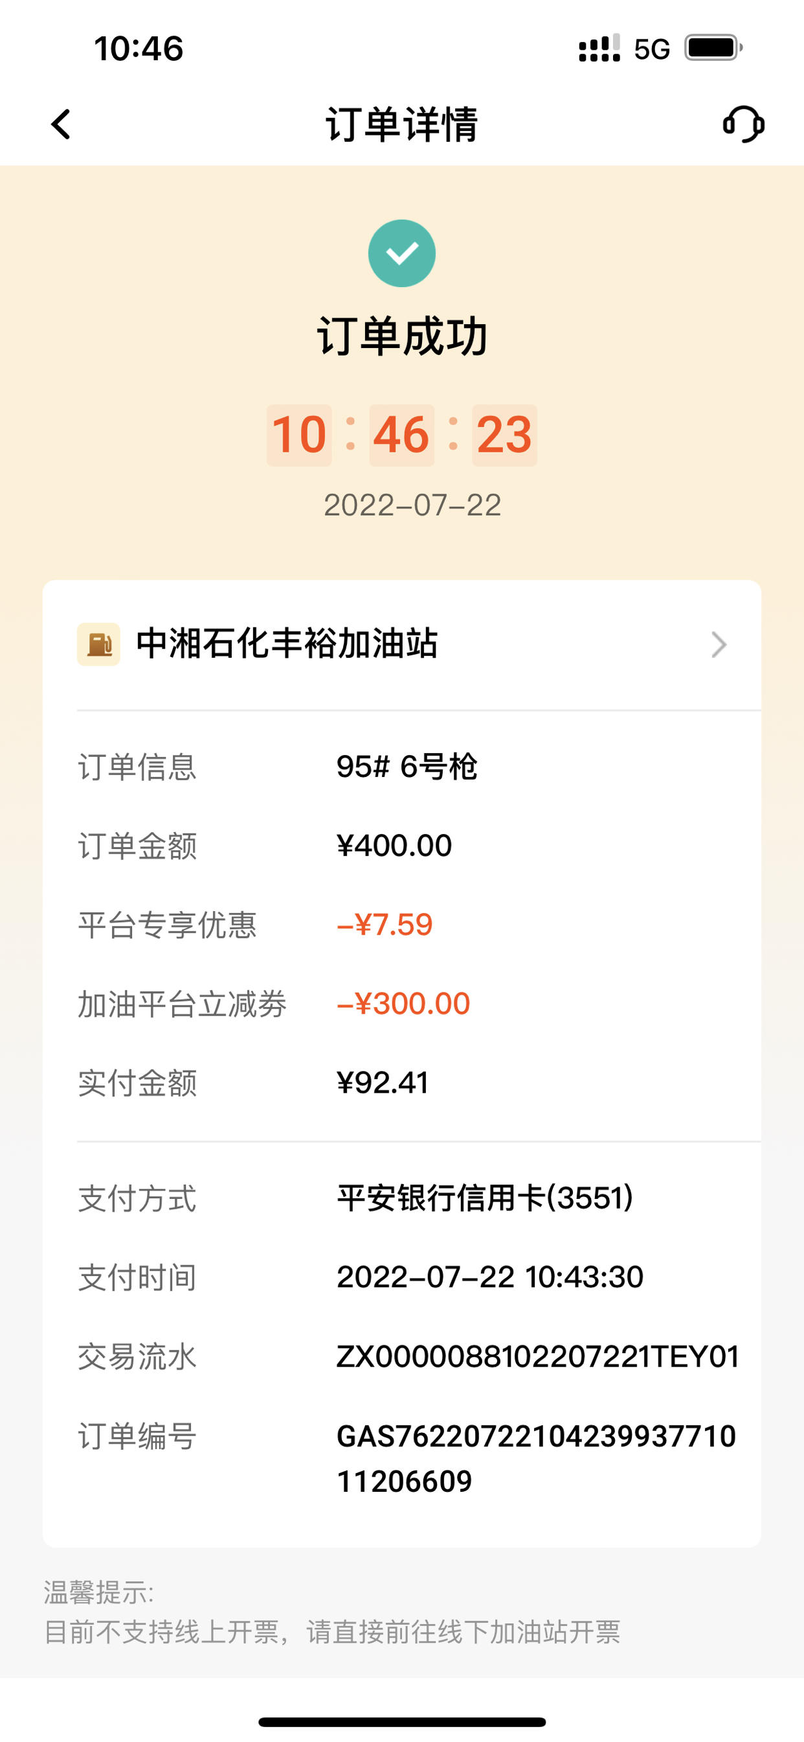Select transaction serial ZX0000088102207221TEY01
The height and width of the screenshot is (1742, 804).
click(538, 1356)
